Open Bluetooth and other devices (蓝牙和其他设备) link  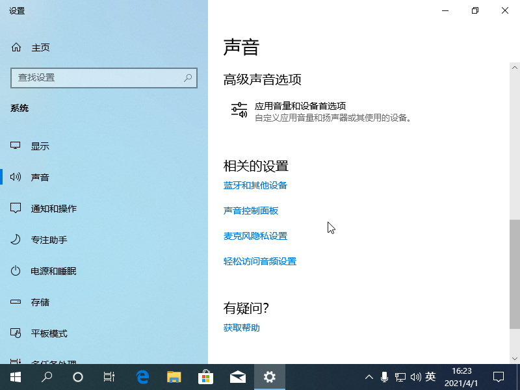pos(255,185)
